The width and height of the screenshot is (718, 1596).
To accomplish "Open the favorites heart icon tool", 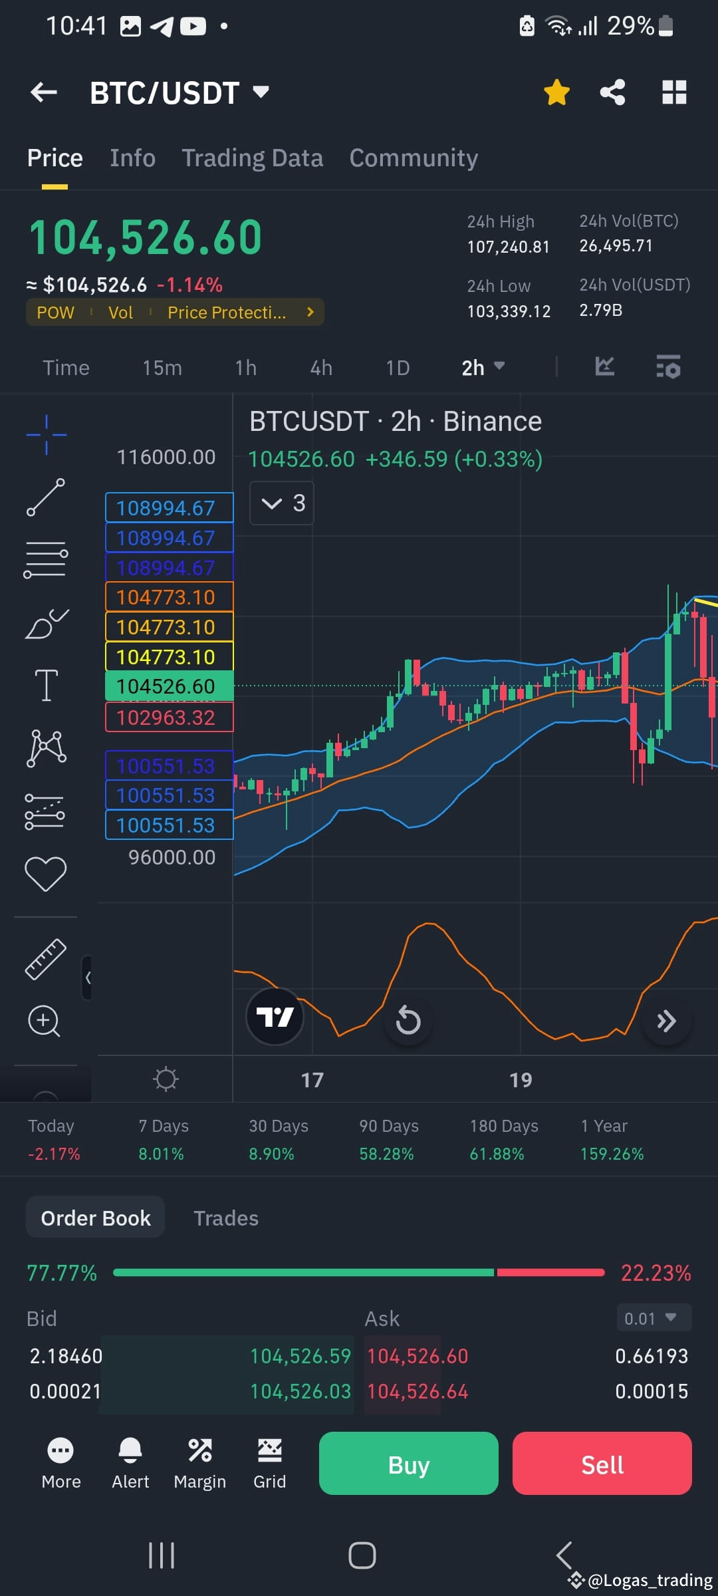I will coord(45,874).
